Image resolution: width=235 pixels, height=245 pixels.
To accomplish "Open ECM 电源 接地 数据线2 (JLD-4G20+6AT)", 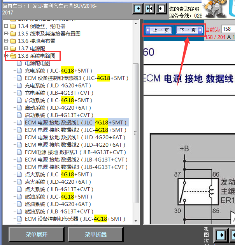I will point(75,145).
